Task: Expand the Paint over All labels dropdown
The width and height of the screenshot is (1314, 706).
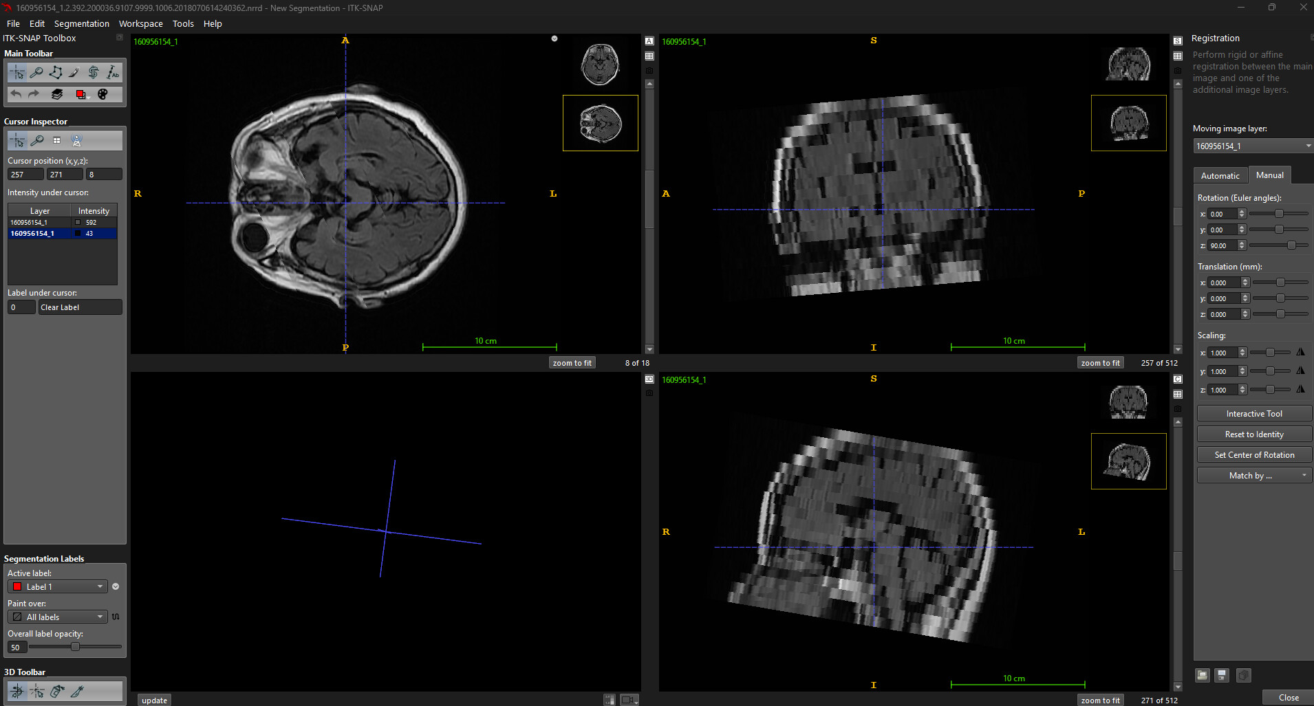Action: [x=58, y=617]
